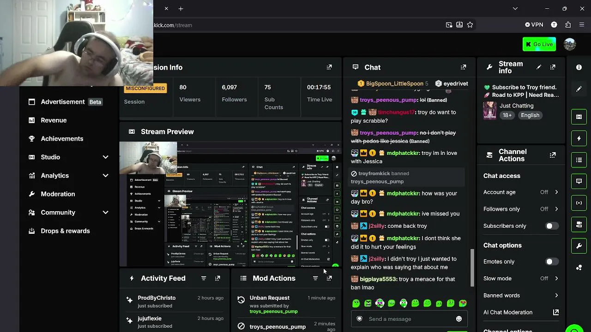This screenshot has width=591, height=332.
Task: Expand the Studio sidebar section
Action: [x=105, y=157]
